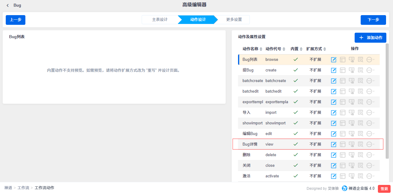Image resolution: width=393 pixels, height=194 pixels.
Task: Click the edit icon for the 删除 action
Action: coord(333,155)
